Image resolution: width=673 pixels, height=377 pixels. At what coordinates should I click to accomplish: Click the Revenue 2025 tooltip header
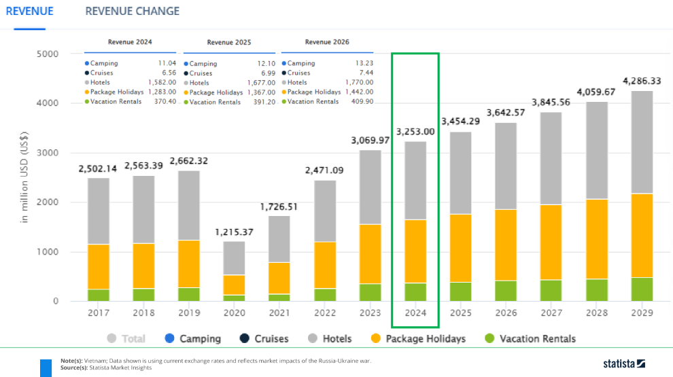(x=229, y=42)
